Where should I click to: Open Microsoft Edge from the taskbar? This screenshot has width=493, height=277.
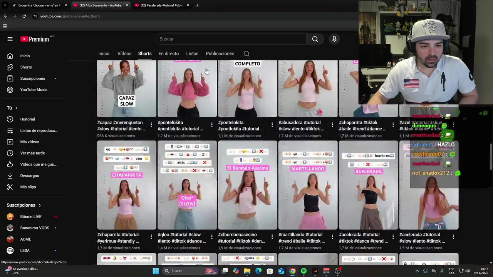258,271
